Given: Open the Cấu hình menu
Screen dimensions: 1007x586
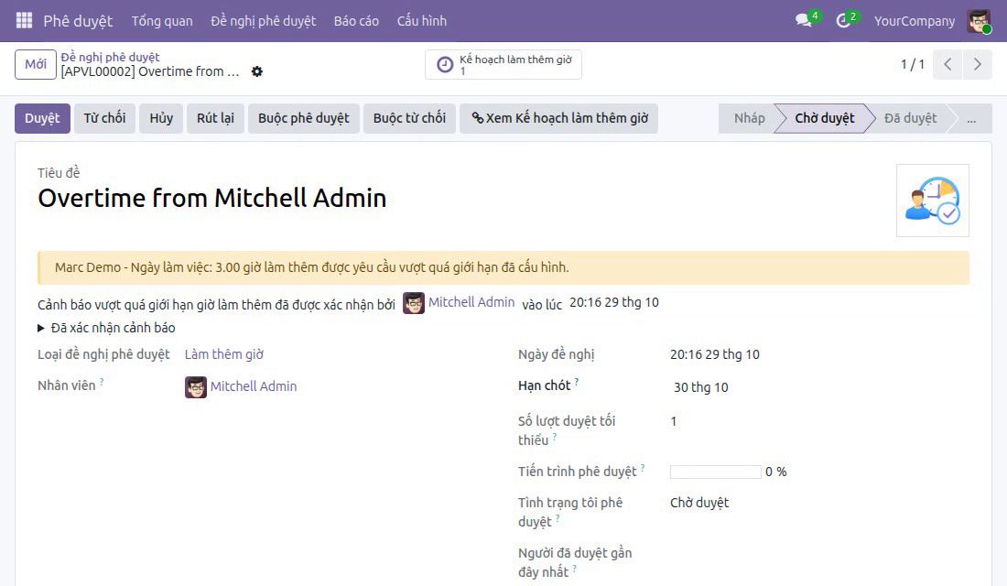Looking at the screenshot, I should pos(421,20).
